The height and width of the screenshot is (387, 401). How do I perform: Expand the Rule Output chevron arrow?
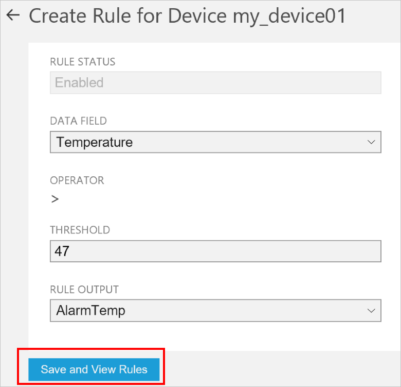(x=371, y=311)
